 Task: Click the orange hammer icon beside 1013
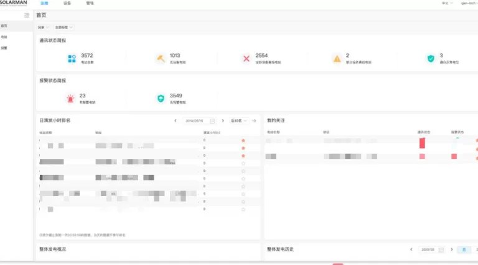pos(159,59)
